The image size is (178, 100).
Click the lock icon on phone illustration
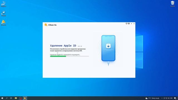point(108,46)
